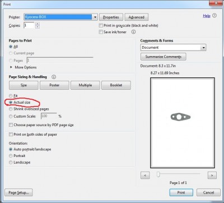This screenshot has height=203, width=224.
Task: Select the Pages range radio button
Action: coord(11,61)
